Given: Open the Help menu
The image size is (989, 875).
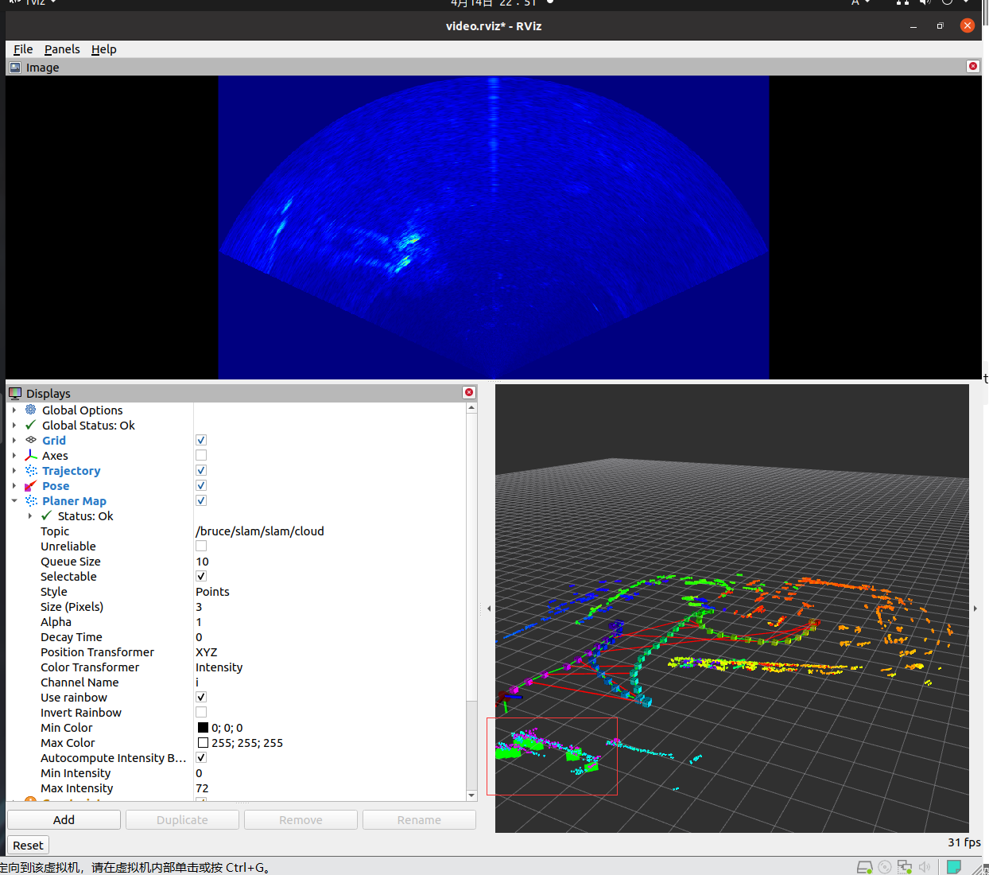Looking at the screenshot, I should [103, 49].
